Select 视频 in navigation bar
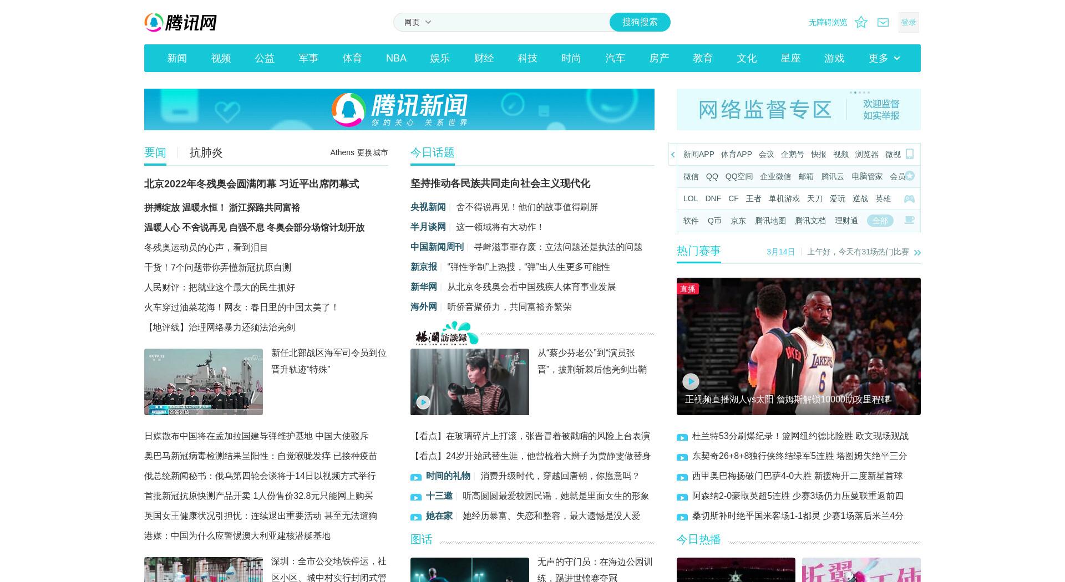This screenshot has width=1065, height=582. [221, 58]
